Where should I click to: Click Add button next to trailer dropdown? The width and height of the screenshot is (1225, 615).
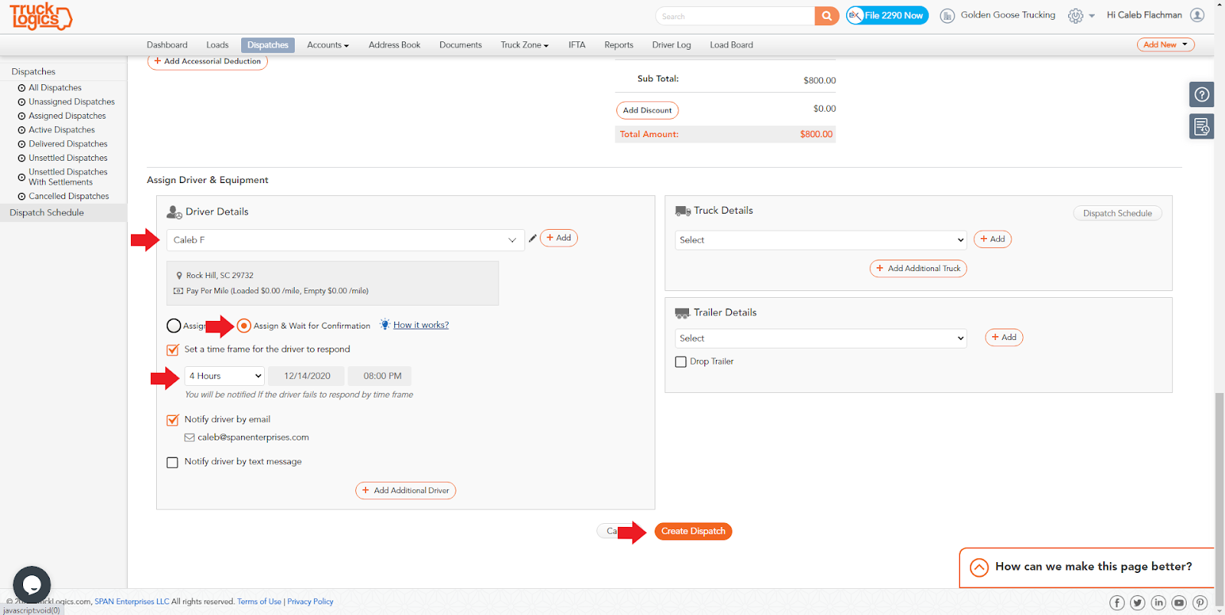[x=1004, y=338]
